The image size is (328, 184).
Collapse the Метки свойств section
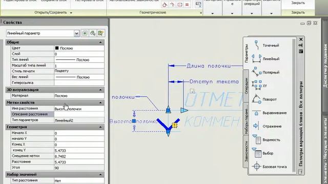pos(100,103)
